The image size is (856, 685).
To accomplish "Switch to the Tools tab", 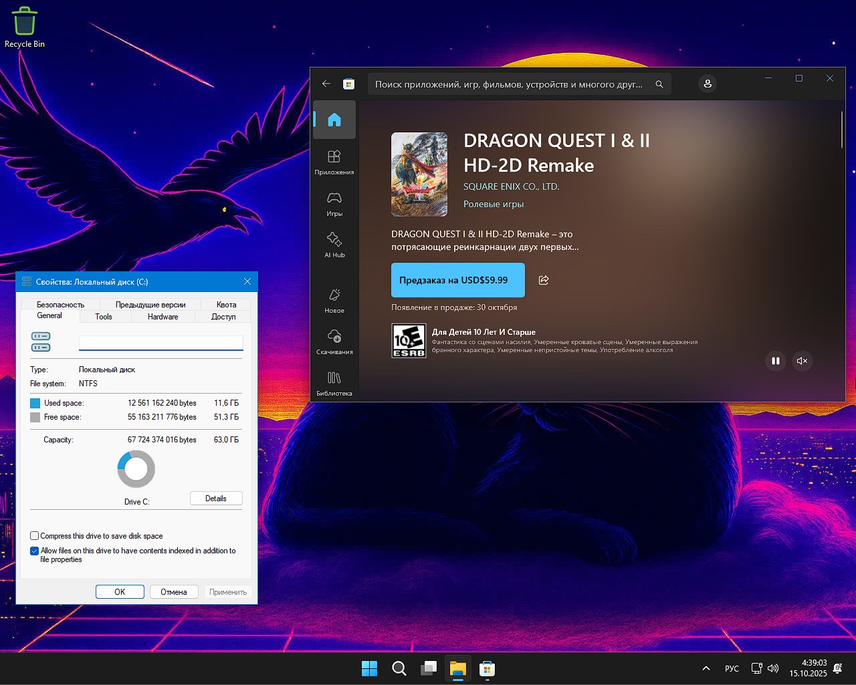I will point(104,317).
